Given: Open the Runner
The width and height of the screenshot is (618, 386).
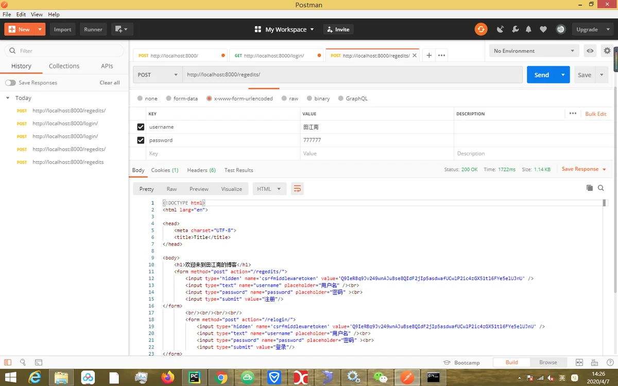Looking at the screenshot, I should click(93, 29).
